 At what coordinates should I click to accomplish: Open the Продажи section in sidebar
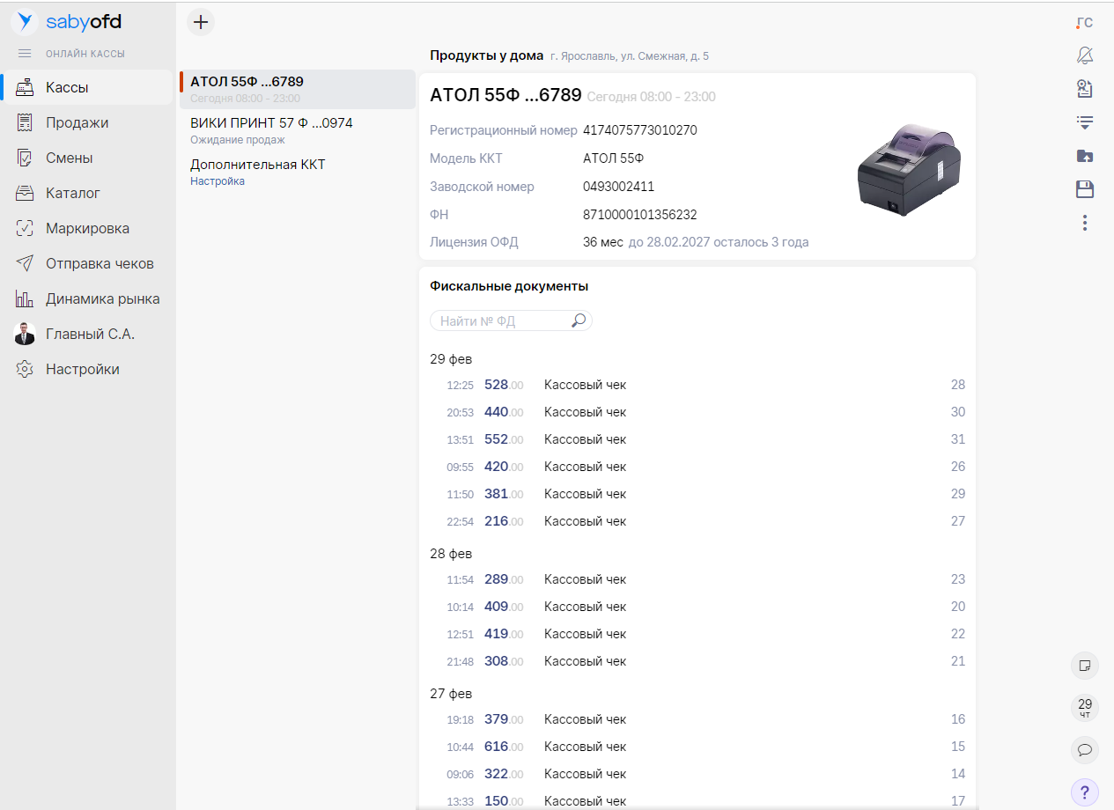point(77,122)
